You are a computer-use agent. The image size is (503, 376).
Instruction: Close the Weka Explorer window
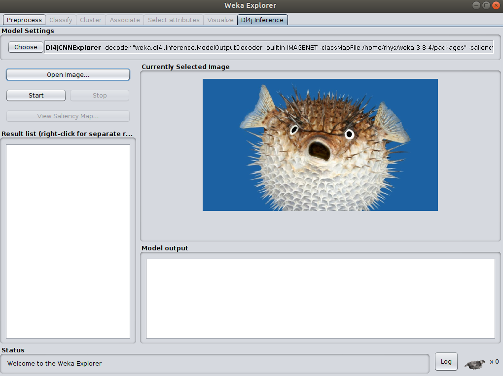coord(496,5)
